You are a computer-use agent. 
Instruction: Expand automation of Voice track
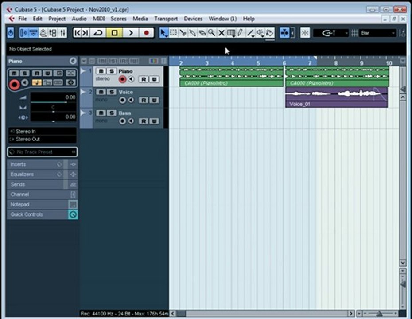pos(83,92)
